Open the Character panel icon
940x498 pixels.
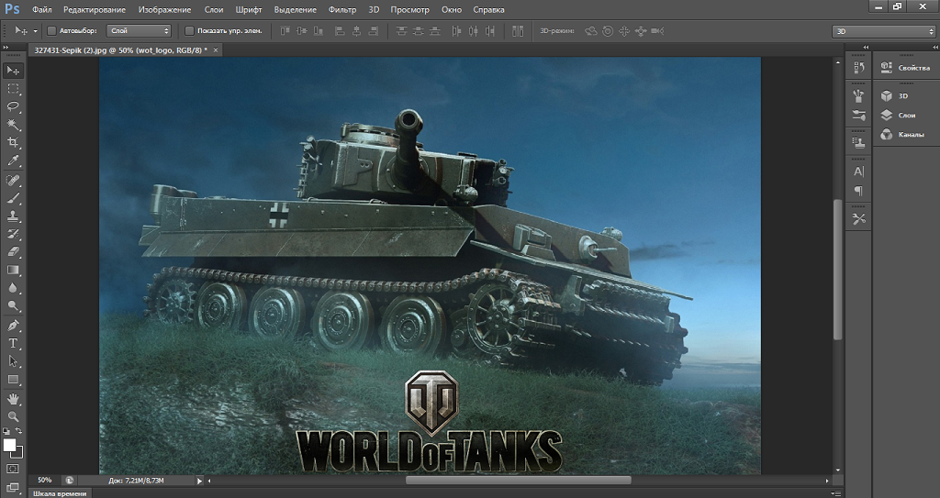pyautogui.click(x=858, y=172)
